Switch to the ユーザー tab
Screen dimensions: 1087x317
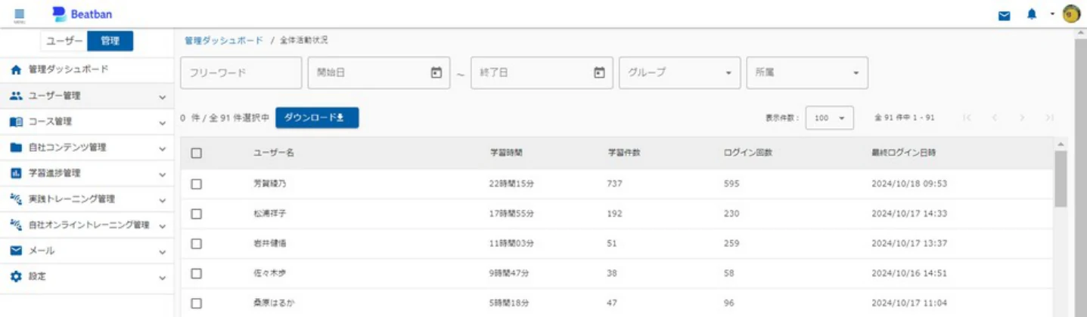(64, 41)
